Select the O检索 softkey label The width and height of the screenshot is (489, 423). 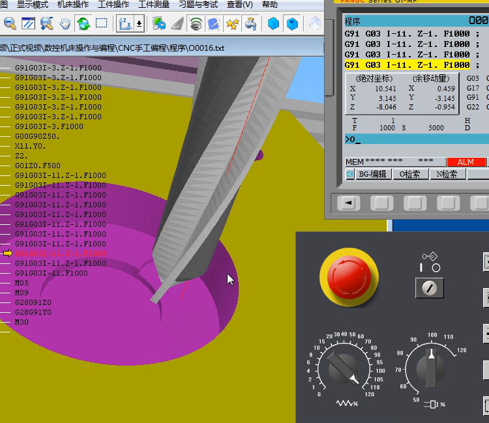410,174
